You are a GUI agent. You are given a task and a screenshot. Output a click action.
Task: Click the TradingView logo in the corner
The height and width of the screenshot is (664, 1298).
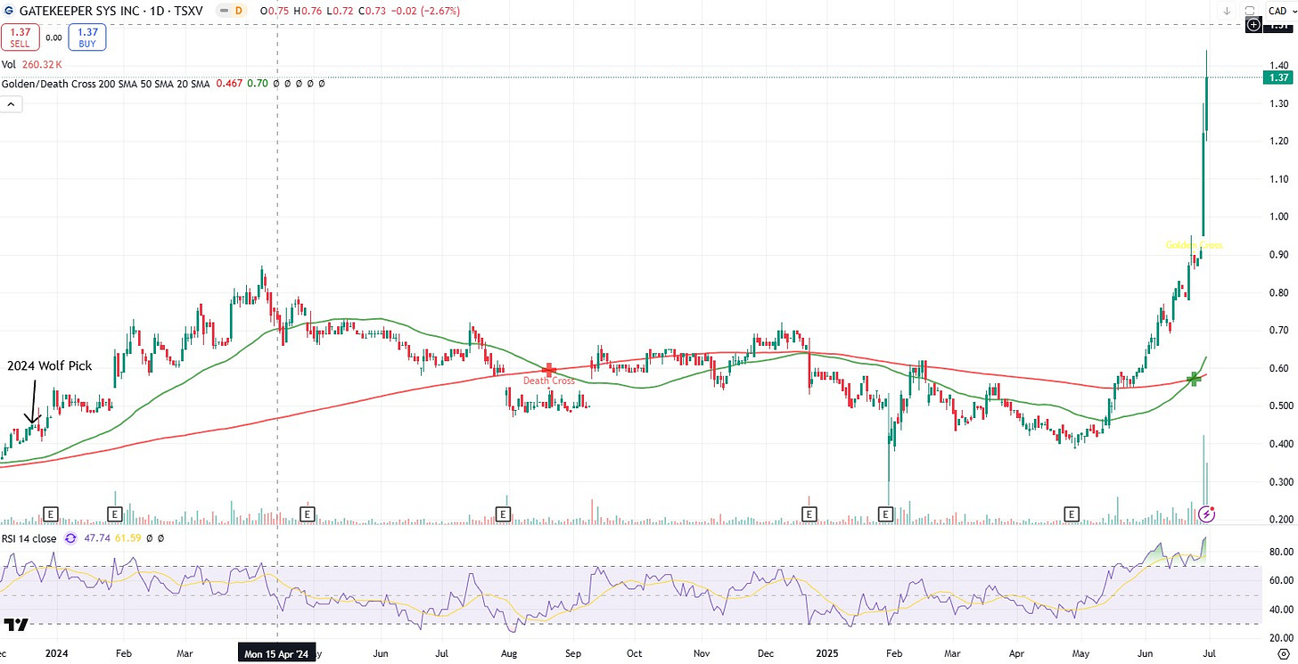16,624
